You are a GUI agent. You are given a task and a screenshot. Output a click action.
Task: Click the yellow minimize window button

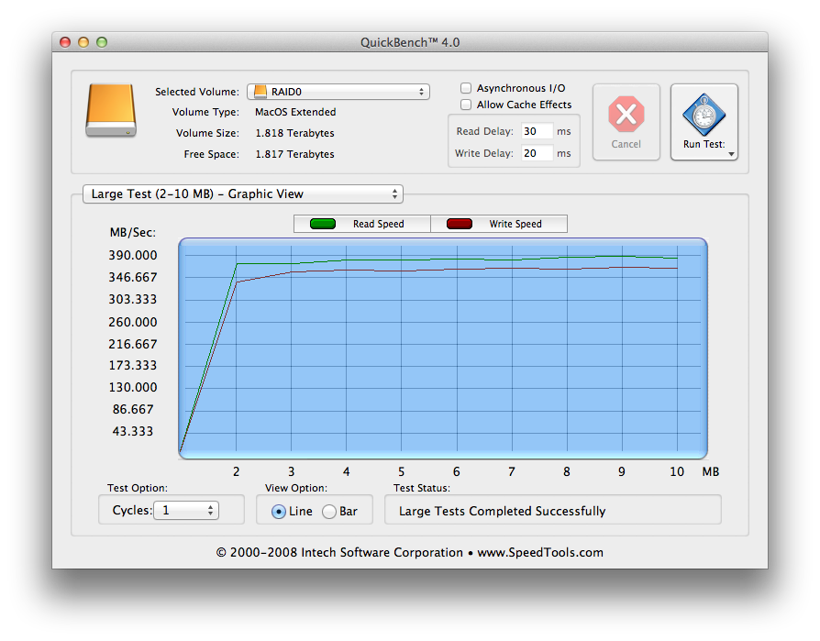pos(83,42)
